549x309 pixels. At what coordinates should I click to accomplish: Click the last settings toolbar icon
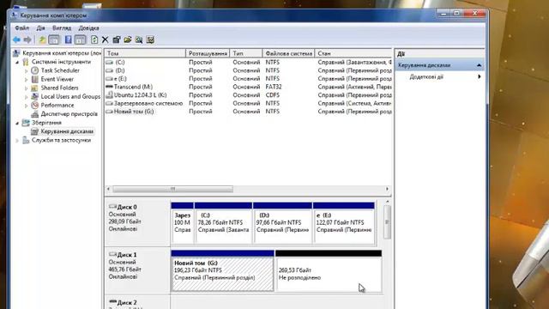tap(151, 40)
